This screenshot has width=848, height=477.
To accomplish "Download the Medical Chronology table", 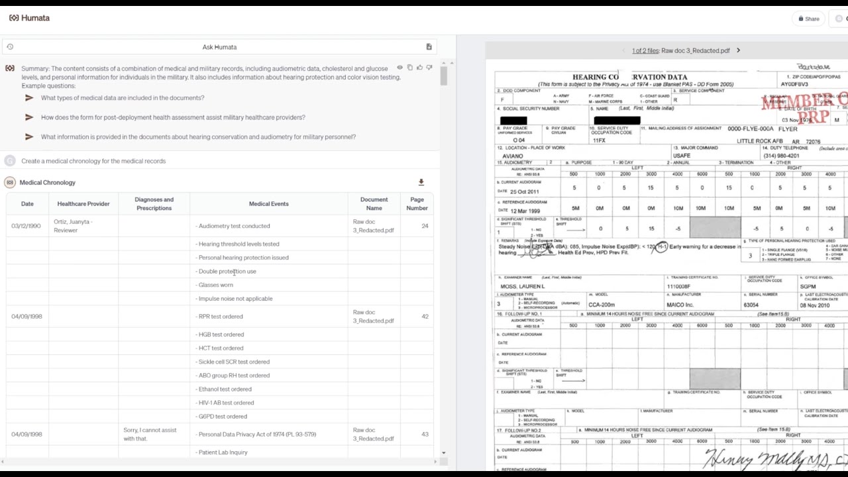I will [421, 182].
